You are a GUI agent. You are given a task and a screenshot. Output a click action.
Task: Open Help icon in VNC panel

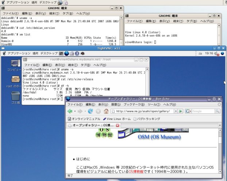[x=77, y=53]
